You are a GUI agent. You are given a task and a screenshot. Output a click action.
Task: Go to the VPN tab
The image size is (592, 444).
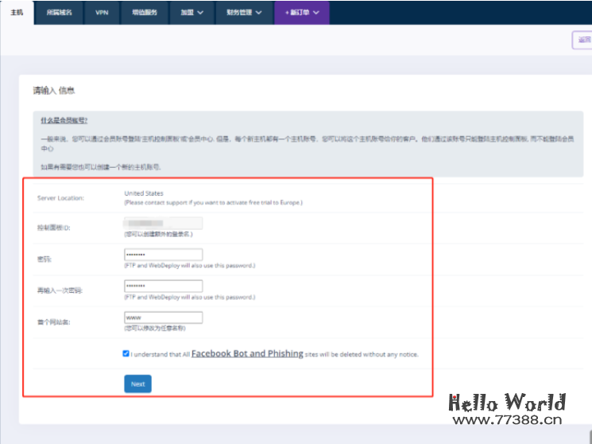(102, 13)
